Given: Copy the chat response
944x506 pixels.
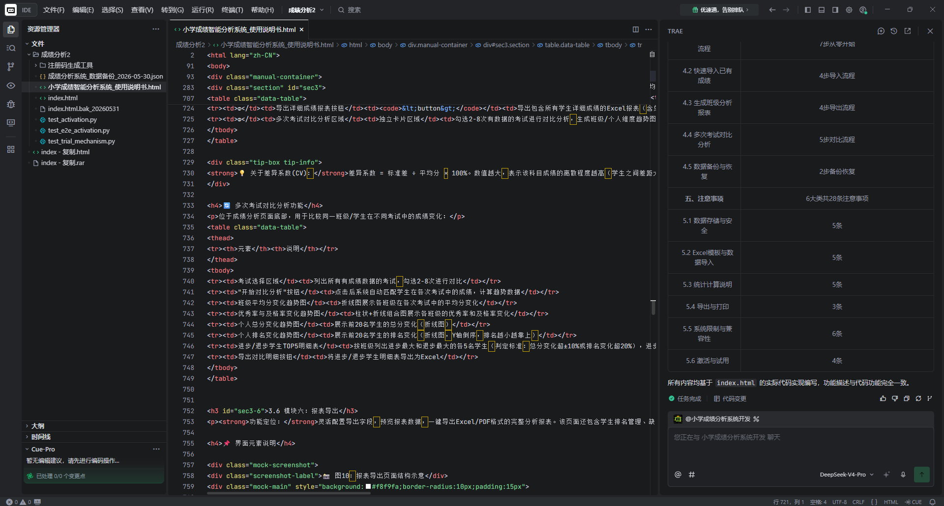Looking at the screenshot, I should [x=907, y=398].
